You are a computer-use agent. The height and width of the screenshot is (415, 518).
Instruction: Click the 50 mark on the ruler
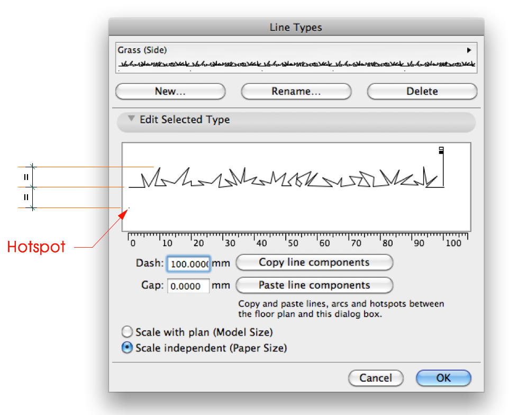(293, 243)
